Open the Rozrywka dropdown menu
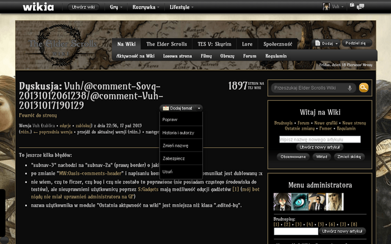The image size is (391, 244). tap(146, 7)
